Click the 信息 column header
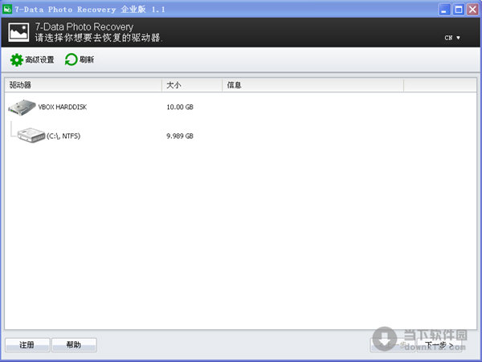This screenshot has height=362, width=482. pyautogui.click(x=312, y=85)
